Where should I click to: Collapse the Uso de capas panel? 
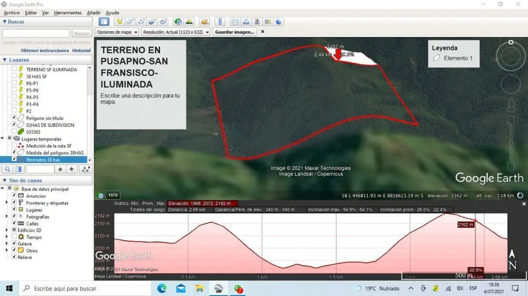click(5, 180)
